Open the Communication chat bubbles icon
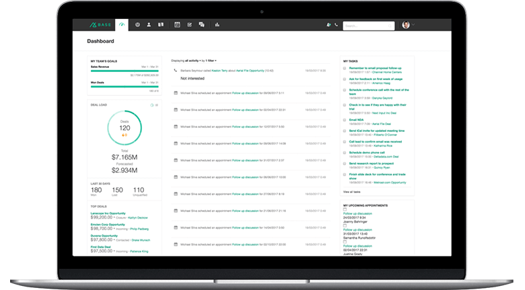 coord(201,25)
